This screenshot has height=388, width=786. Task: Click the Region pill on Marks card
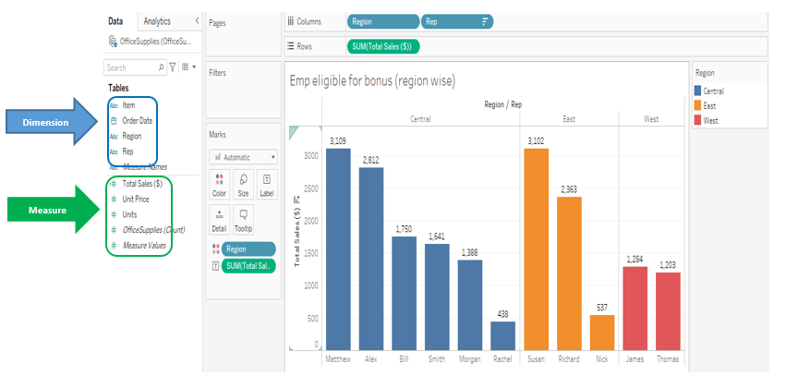pos(248,249)
